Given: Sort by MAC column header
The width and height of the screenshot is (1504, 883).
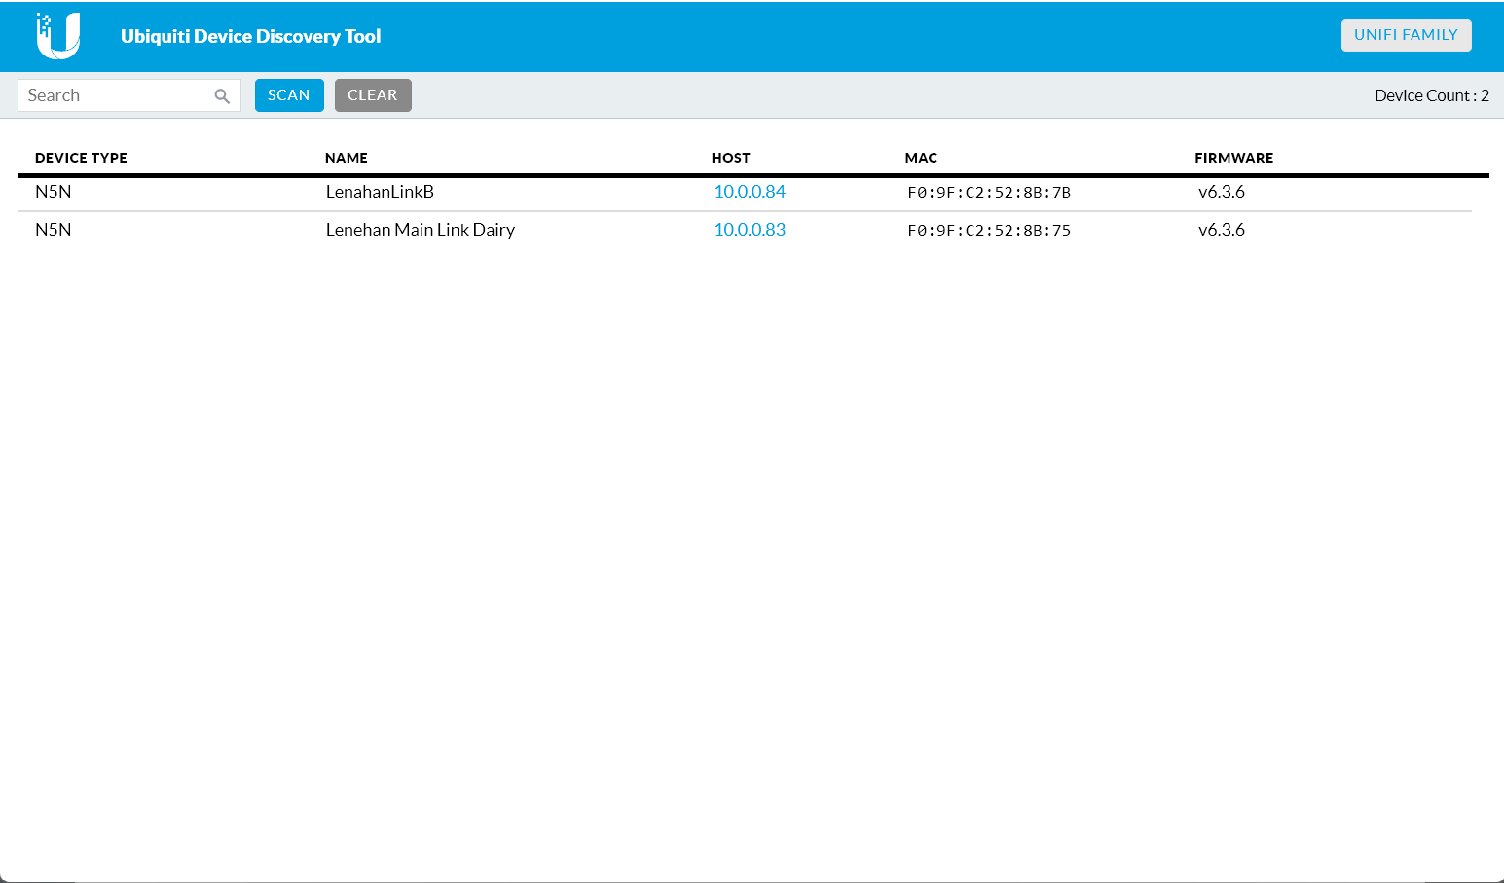Looking at the screenshot, I should click(920, 158).
